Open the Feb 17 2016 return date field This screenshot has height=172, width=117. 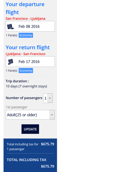(x=30, y=62)
